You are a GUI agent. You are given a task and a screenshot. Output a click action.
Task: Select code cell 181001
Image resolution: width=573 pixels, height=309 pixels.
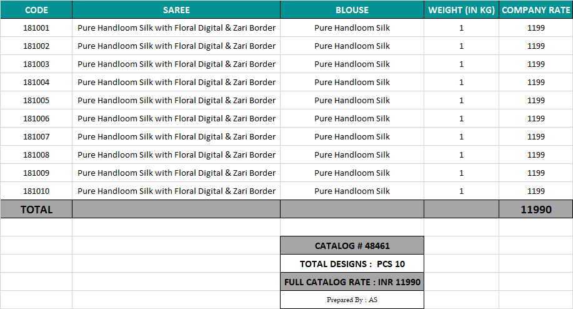[36, 28]
